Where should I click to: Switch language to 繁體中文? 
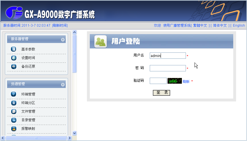click(200, 26)
